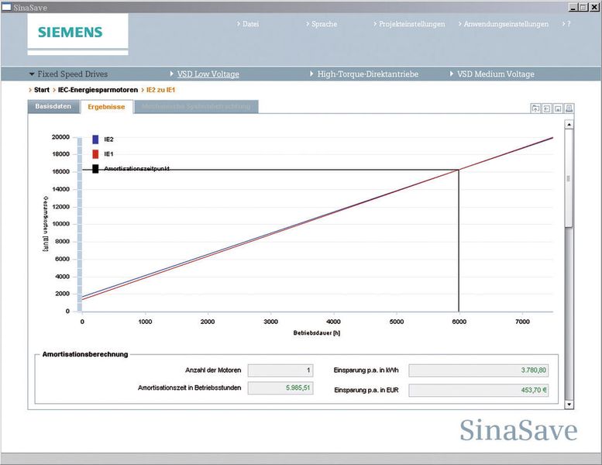Click the vertical scrollbar thumb of the results panel
The width and height of the screenshot is (602, 465).
(569, 178)
